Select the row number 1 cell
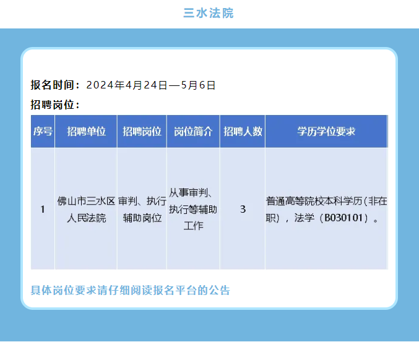The height and width of the screenshot is (342, 419). (x=43, y=210)
